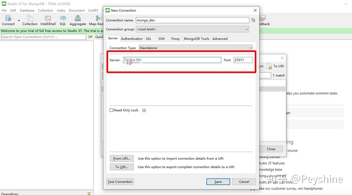Open the Index menu
352x195 pixels.
(x=61, y=11)
